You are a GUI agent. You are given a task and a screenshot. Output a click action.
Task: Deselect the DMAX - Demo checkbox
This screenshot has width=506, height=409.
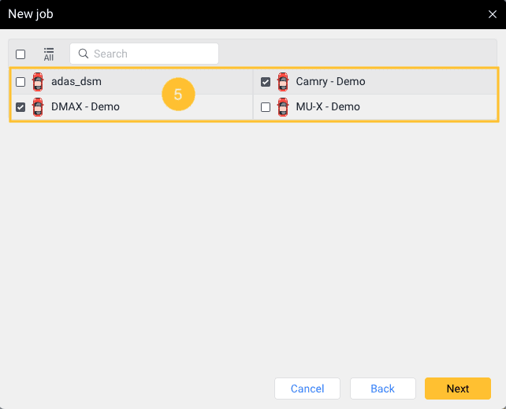(x=20, y=107)
